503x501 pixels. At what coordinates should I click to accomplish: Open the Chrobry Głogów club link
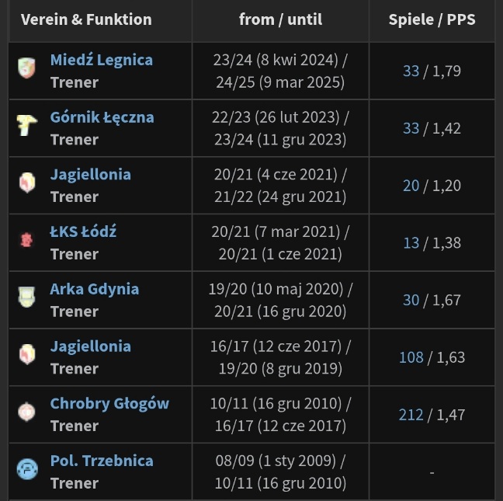point(109,403)
